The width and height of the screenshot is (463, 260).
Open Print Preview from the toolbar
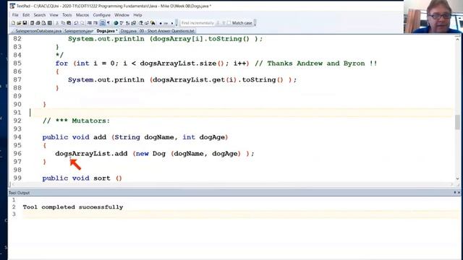[43, 23]
